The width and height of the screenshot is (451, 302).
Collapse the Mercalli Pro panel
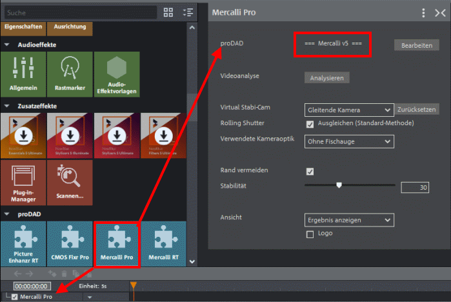click(440, 13)
